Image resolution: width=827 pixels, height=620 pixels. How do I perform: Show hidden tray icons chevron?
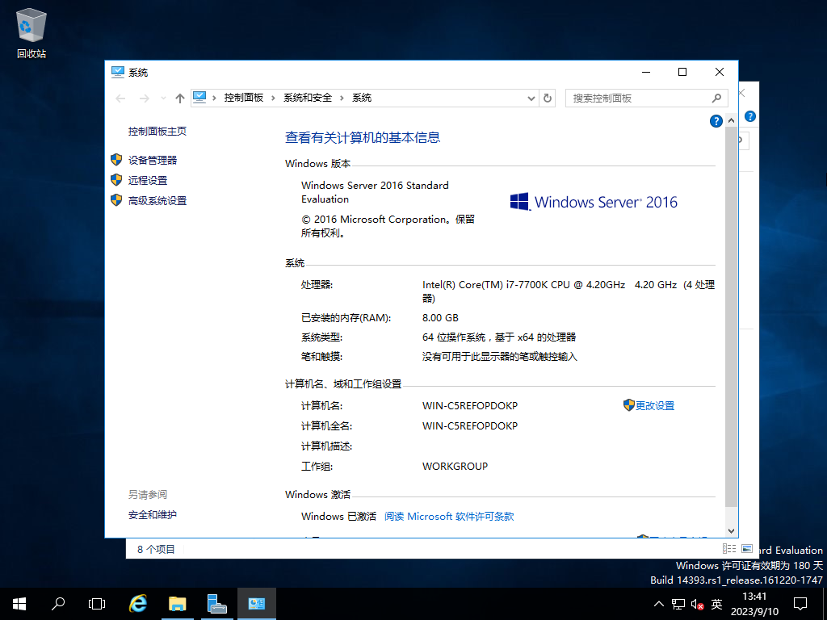coord(659,604)
